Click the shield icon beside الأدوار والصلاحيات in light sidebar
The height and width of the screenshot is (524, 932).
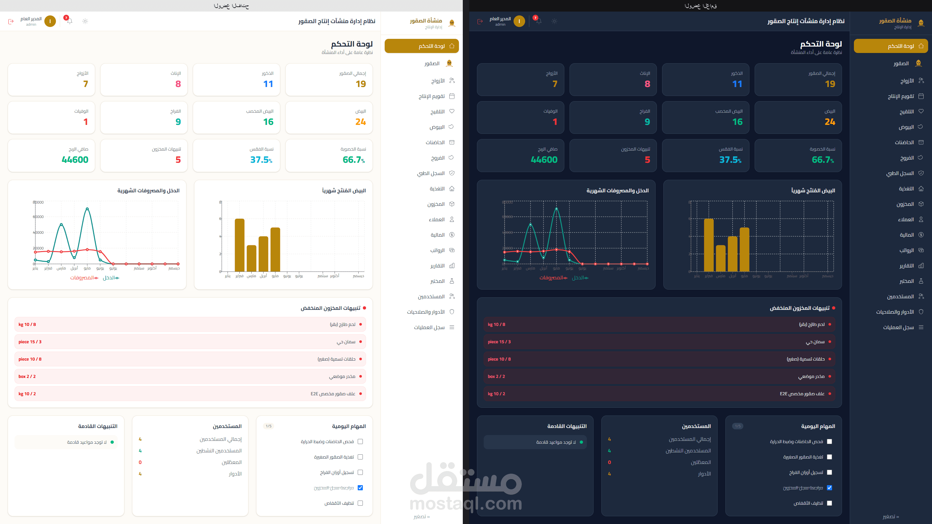pos(452,311)
